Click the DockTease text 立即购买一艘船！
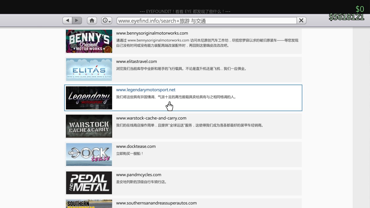The height and width of the screenshot is (208, 370). [x=130, y=154]
